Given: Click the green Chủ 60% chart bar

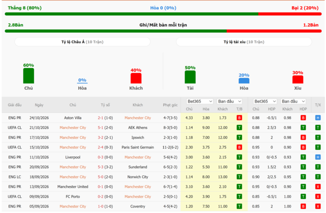Looking at the screenshot, I should [29, 76].
